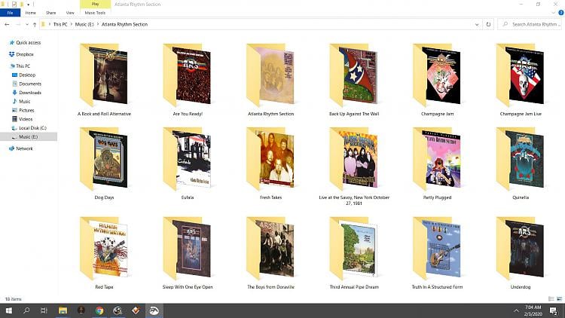Image resolution: width=565 pixels, height=318 pixels.
Task: Open the recent locations dropdown arrow
Action: pos(26,25)
